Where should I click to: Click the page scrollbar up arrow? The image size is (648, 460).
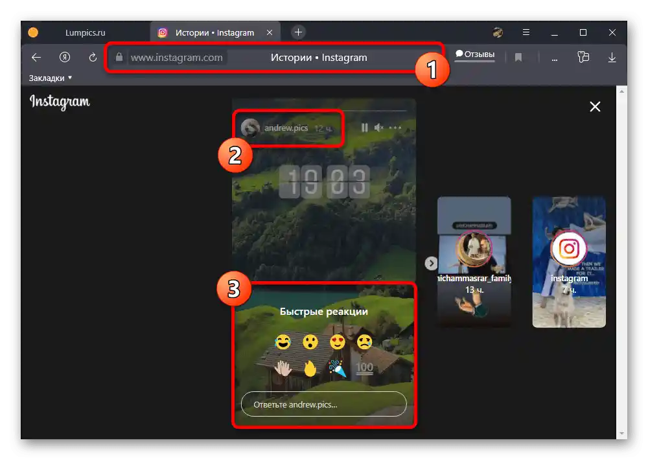621,91
